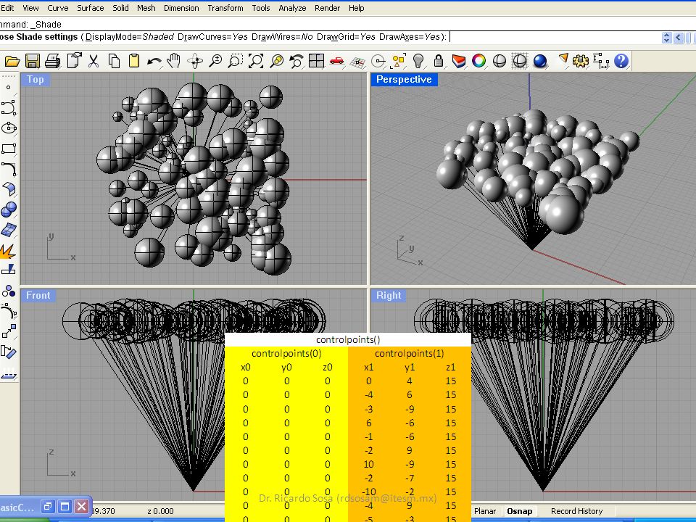The height and width of the screenshot is (522, 696).
Task: Select the Point tool in the sidebar
Action: 9,88
